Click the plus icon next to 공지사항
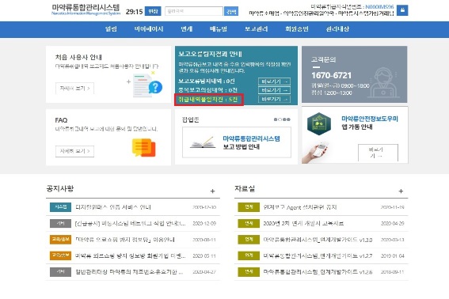The width and height of the screenshot is (449, 299). [212, 191]
